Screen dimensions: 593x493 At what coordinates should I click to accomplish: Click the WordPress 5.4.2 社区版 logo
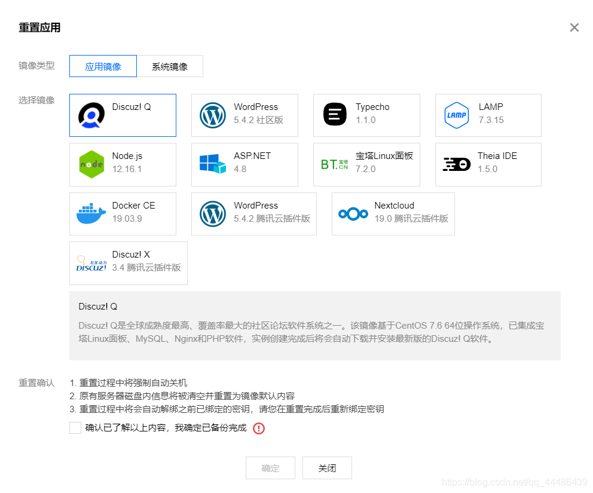(x=213, y=115)
